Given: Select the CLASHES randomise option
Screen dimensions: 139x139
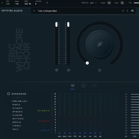Looking at the screenshot, I should click(18, 115).
